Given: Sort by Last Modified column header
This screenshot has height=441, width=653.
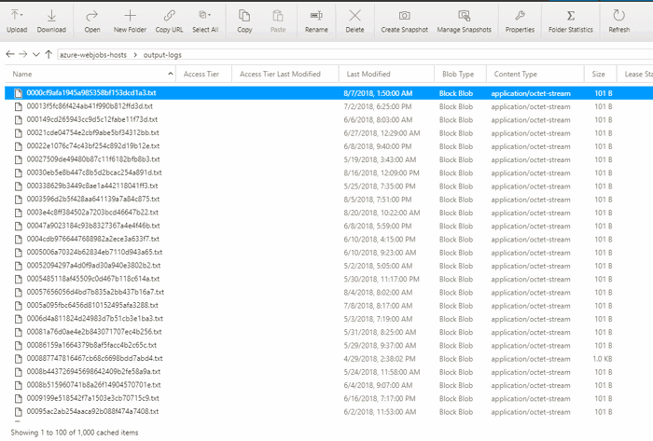Looking at the screenshot, I should 368,74.
